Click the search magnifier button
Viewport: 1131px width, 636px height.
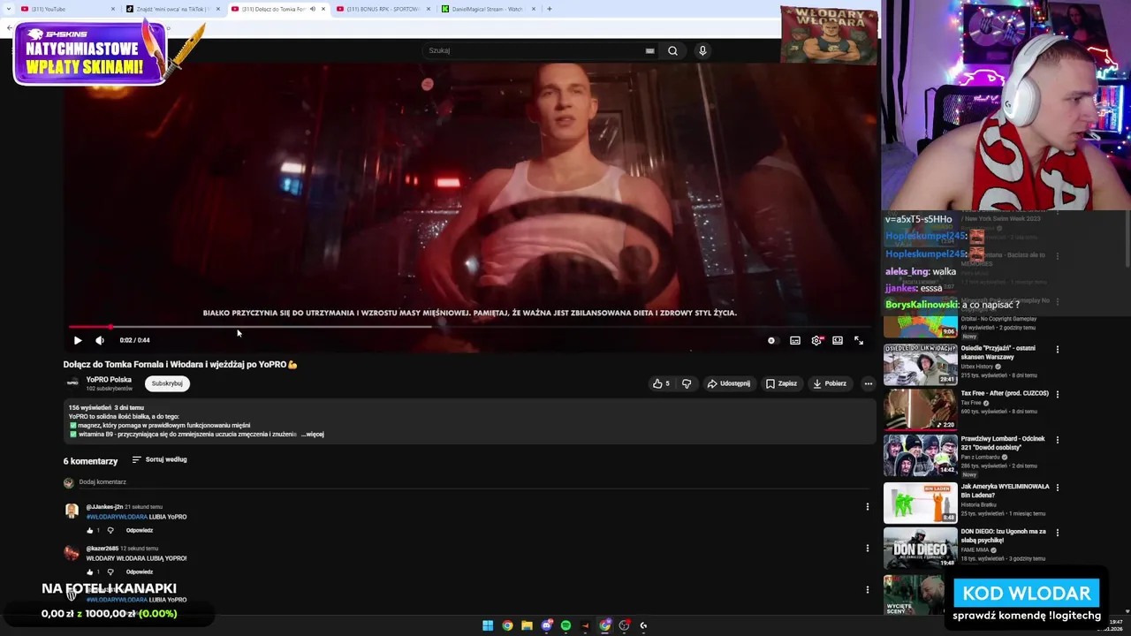pos(672,50)
